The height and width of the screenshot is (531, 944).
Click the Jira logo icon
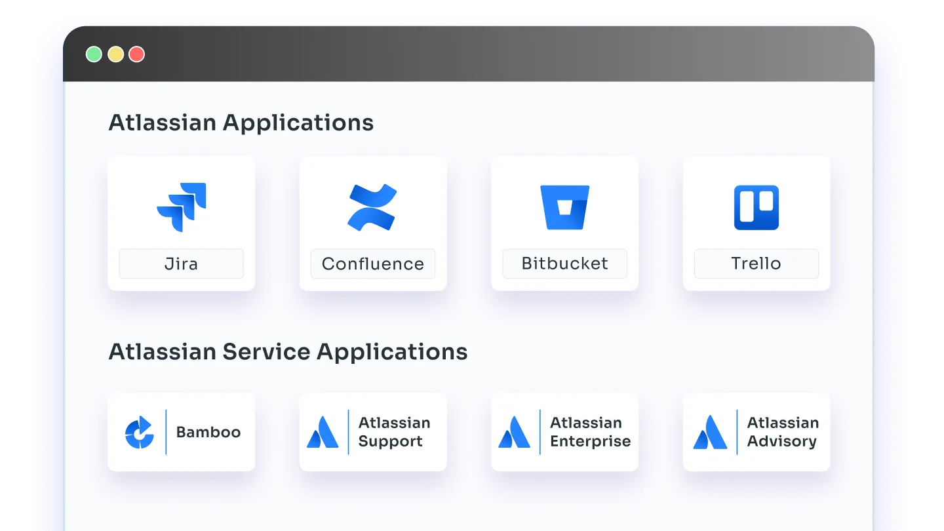click(182, 206)
